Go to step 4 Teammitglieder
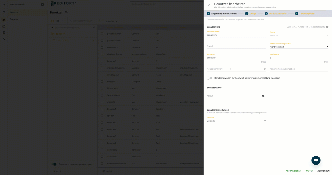 point(305,14)
